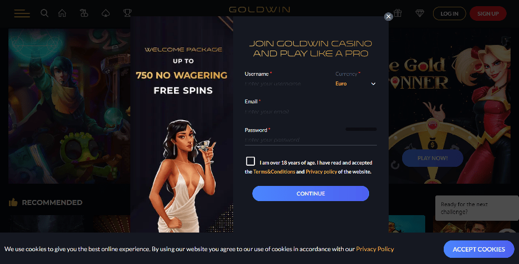Go to the home icon
The image size is (519, 264).
[x=62, y=13]
